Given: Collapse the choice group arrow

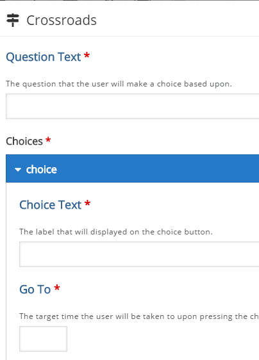Looking at the screenshot, I should [18, 170].
